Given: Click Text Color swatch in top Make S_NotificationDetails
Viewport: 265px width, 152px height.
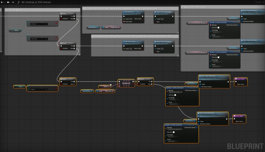Looking at the screenshot, I should tap(218, 28).
